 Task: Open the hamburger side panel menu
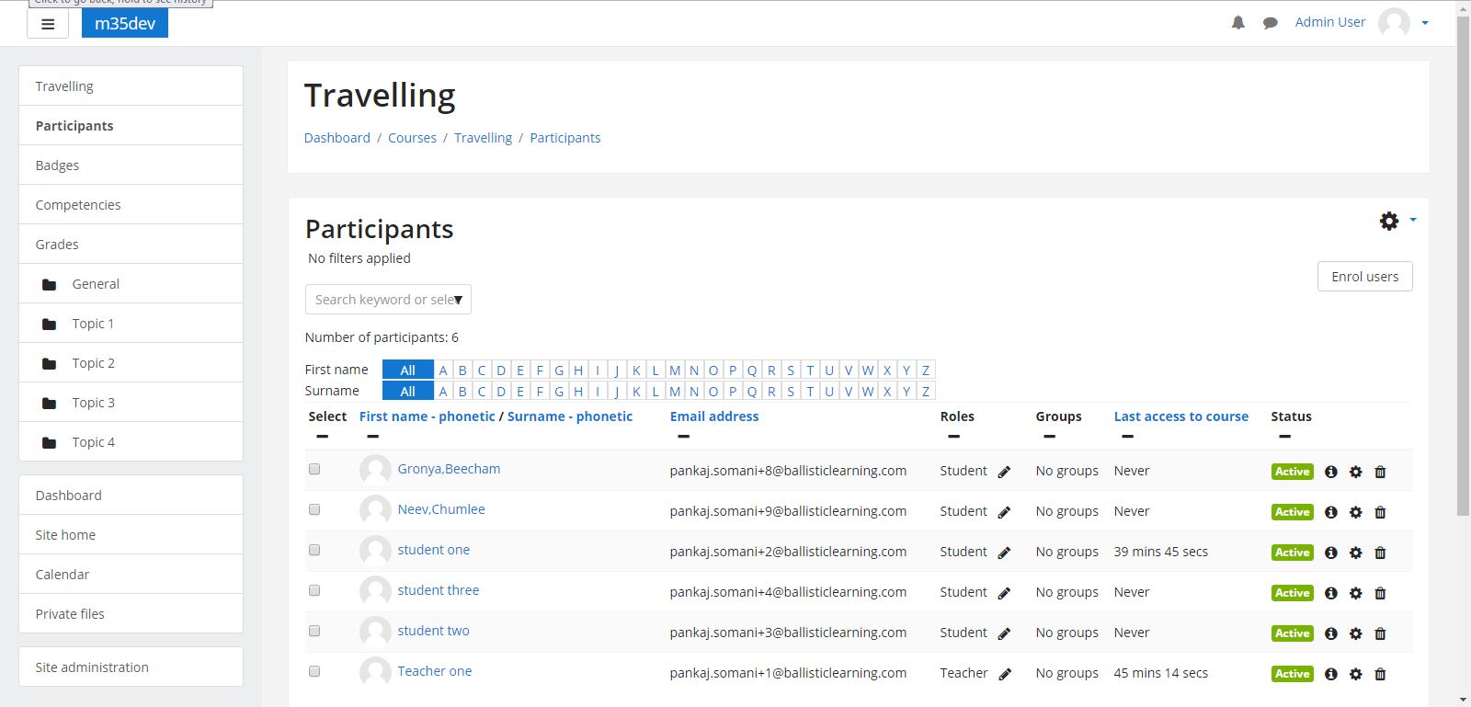pyautogui.click(x=48, y=24)
